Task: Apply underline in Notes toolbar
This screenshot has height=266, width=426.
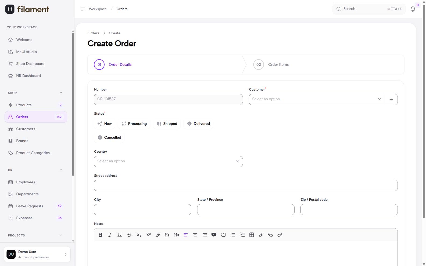Action: pos(120,235)
